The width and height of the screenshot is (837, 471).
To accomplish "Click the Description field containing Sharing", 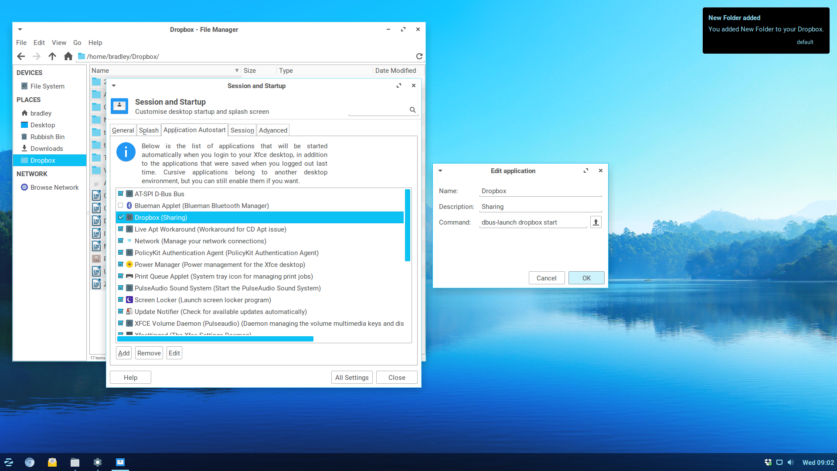I will (541, 207).
